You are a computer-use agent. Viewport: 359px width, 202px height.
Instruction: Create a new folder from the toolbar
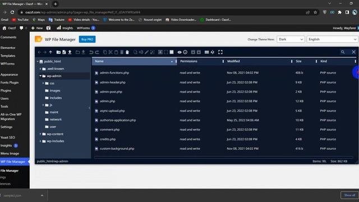tap(58, 52)
